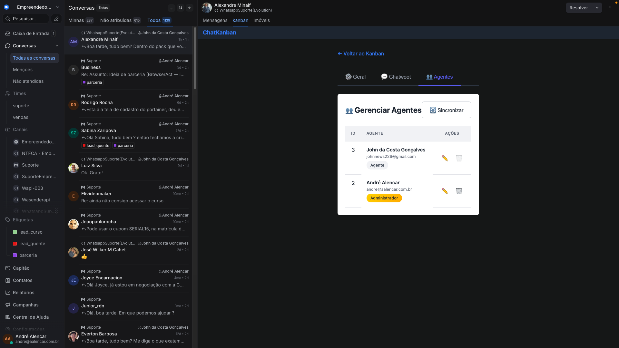Click the edit pencil for John da Costa Gonçalves
The image size is (619, 348).
click(x=445, y=158)
